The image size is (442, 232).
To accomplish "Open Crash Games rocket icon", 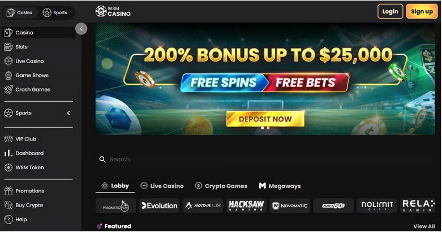I will pyautogui.click(x=8, y=90).
